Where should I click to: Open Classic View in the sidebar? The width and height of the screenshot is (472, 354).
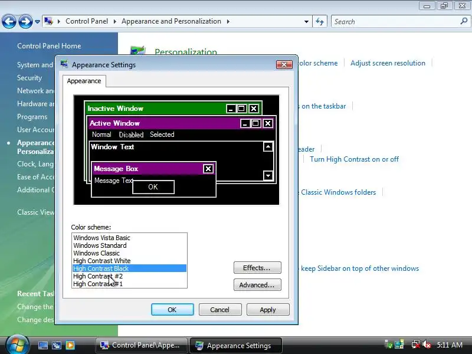[35, 212]
